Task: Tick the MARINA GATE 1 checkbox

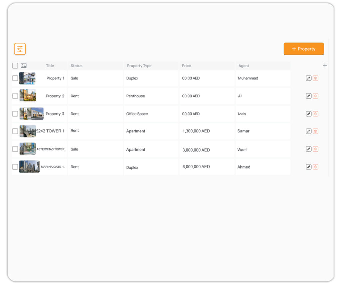Action: [x=15, y=167]
